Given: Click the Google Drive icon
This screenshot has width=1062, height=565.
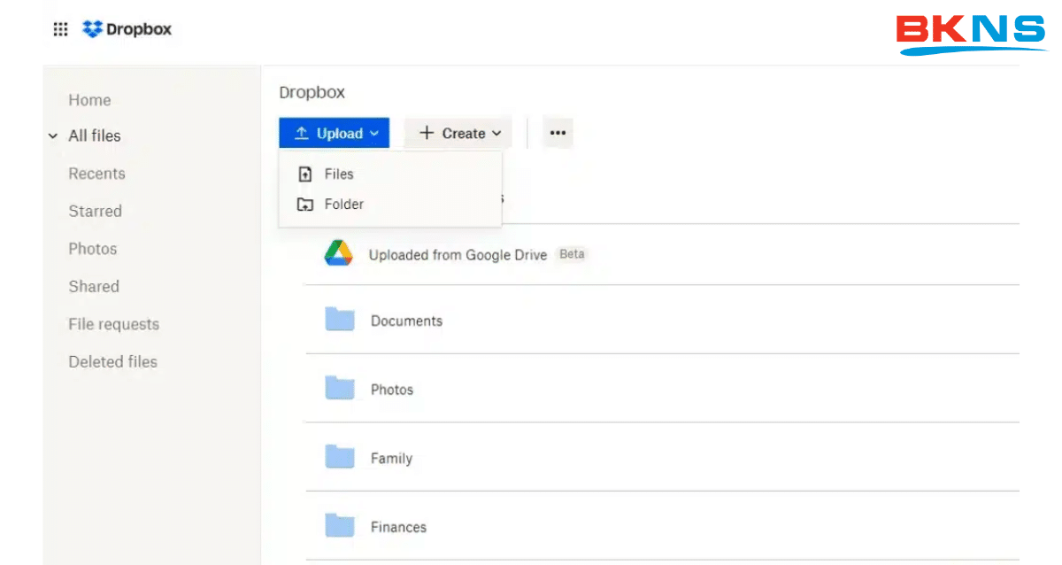Looking at the screenshot, I should 338,253.
